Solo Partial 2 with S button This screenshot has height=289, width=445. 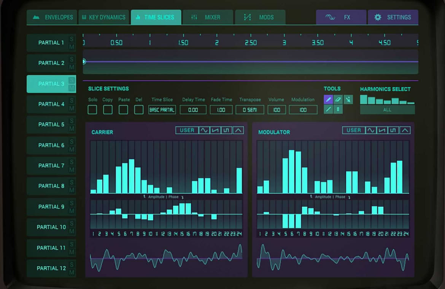72,59
